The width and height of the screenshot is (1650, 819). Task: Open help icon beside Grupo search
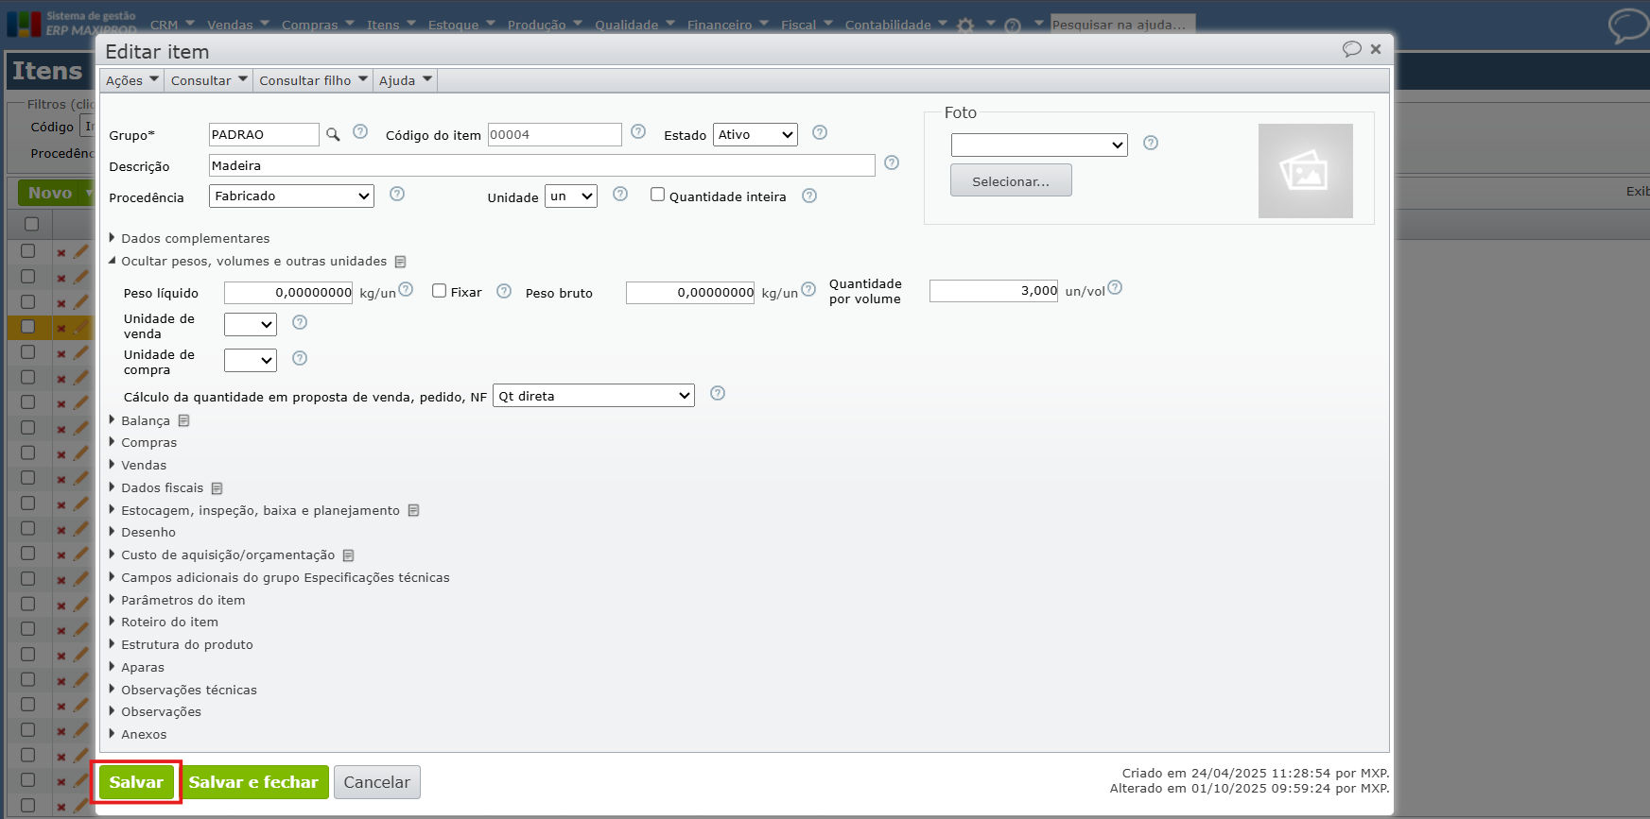point(360,131)
